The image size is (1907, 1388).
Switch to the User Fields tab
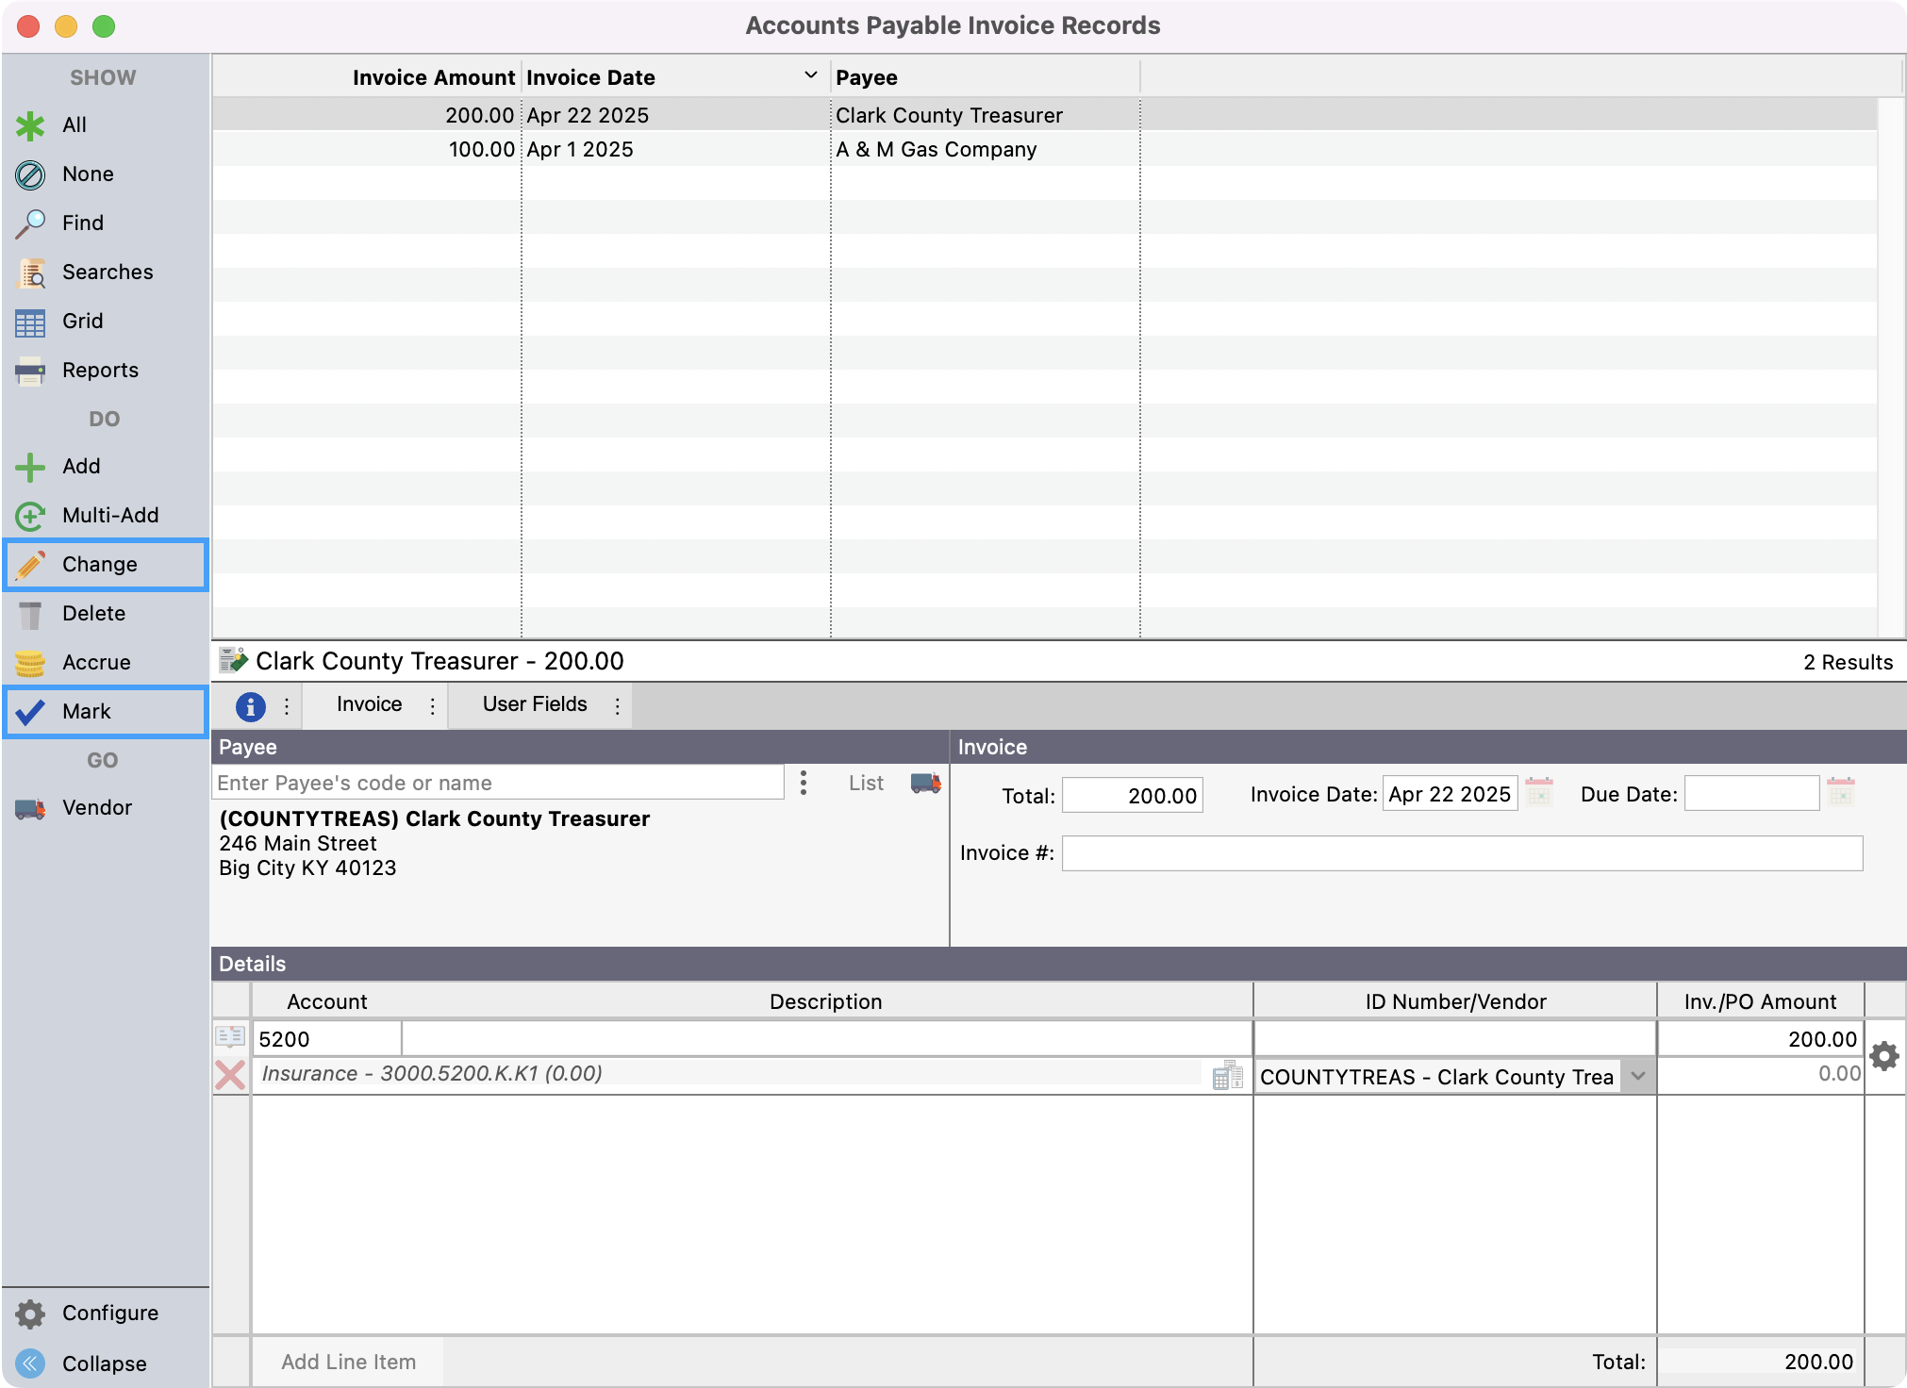click(x=534, y=704)
